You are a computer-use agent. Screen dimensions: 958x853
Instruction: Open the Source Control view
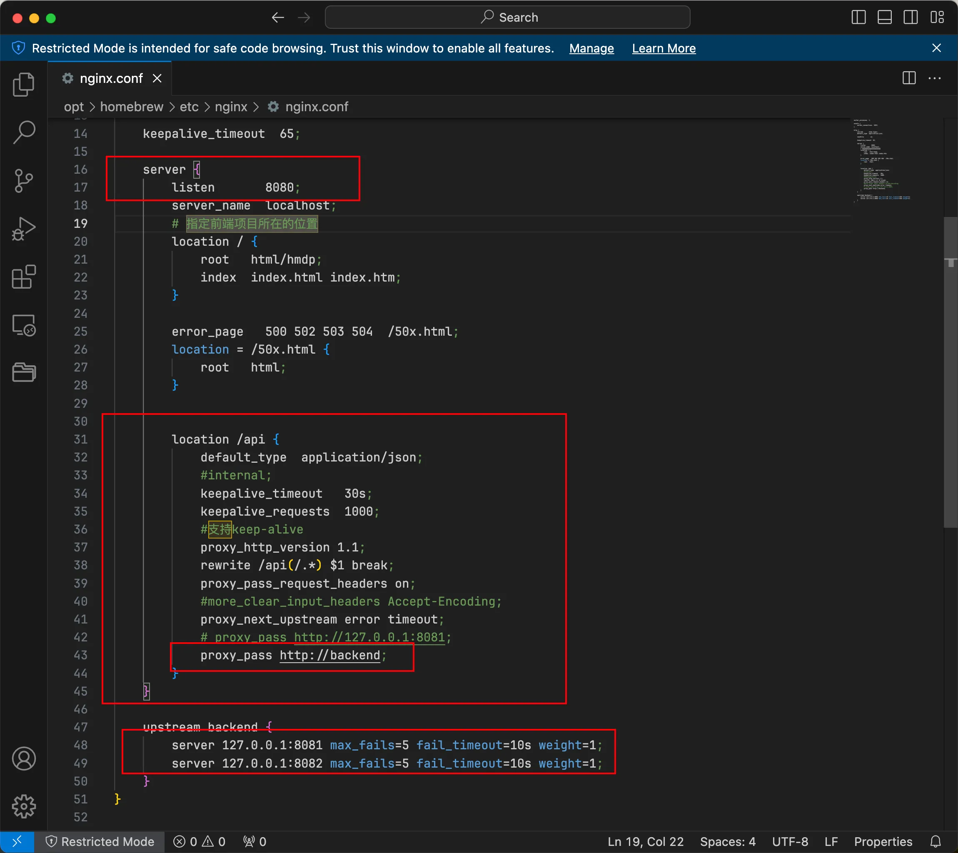(23, 181)
